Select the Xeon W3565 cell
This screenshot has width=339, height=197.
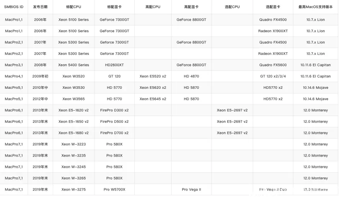pyautogui.click(x=73, y=99)
